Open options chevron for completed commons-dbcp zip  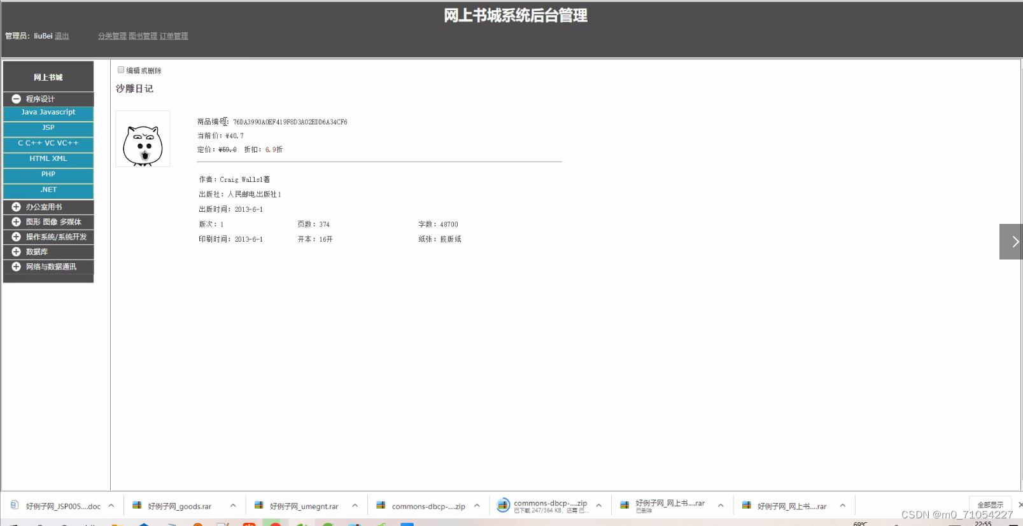point(477,506)
